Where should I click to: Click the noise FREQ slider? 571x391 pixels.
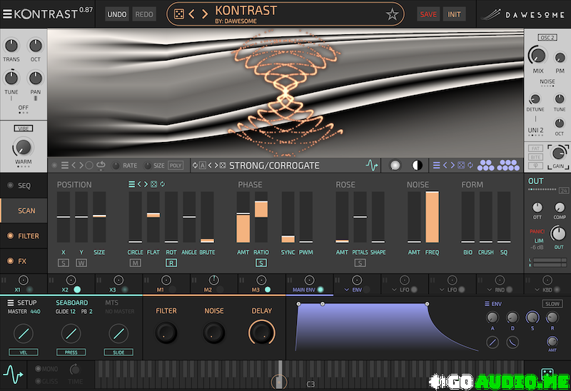pos(432,217)
